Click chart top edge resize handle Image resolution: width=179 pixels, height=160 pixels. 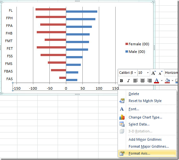[77, 1]
